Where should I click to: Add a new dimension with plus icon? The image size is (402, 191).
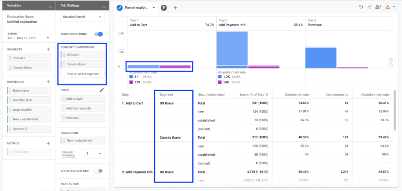coord(48,82)
